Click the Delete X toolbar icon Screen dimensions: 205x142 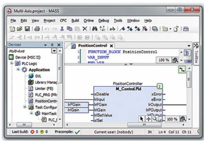point(85,29)
